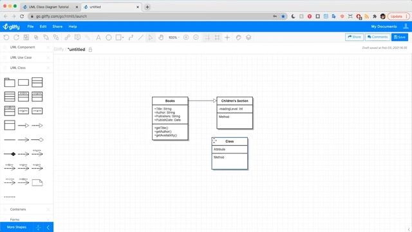This screenshot has height=232, width=412.
Task: Pick the Package shape in UML Class
Action: pyautogui.click(x=10, y=82)
